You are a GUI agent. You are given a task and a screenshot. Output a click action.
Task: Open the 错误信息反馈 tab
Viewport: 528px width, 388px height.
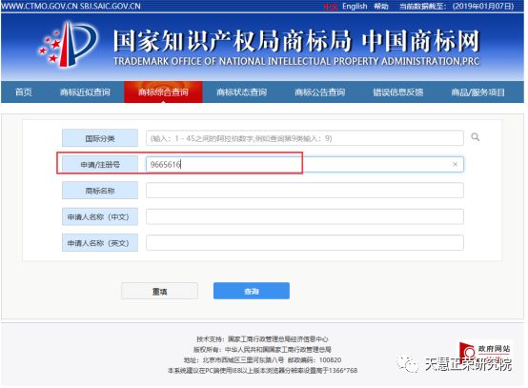click(398, 92)
